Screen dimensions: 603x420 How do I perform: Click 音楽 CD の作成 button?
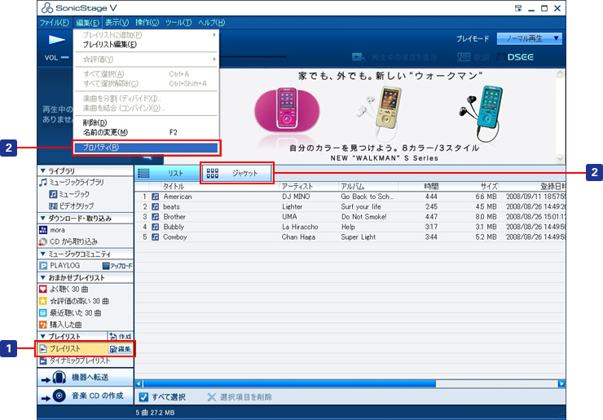[85, 396]
